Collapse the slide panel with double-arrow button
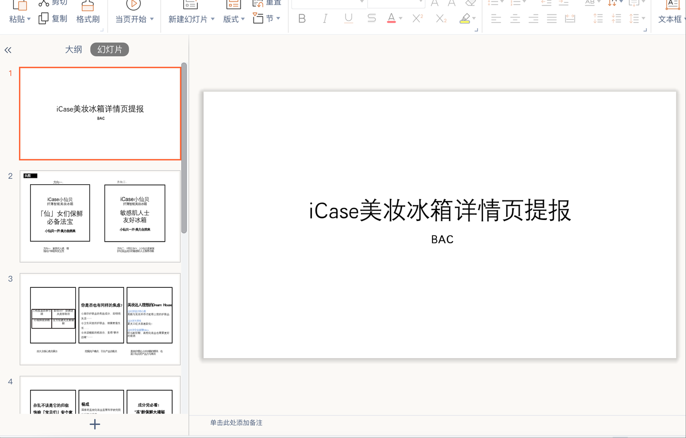The width and height of the screenshot is (686, 438). point(8,49)
